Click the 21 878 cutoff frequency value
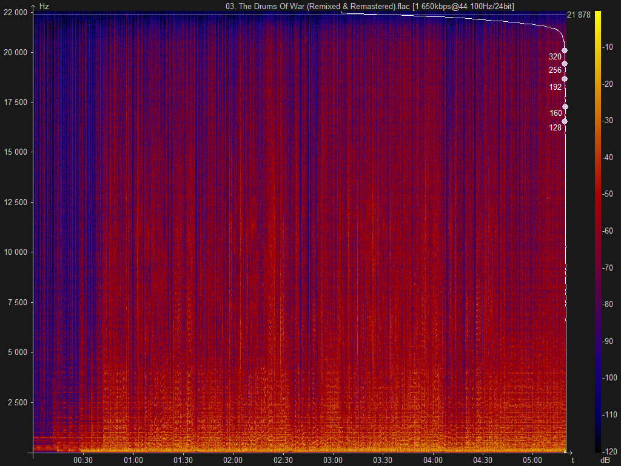This screenshot has height=466, width=621. pos(579,15)
